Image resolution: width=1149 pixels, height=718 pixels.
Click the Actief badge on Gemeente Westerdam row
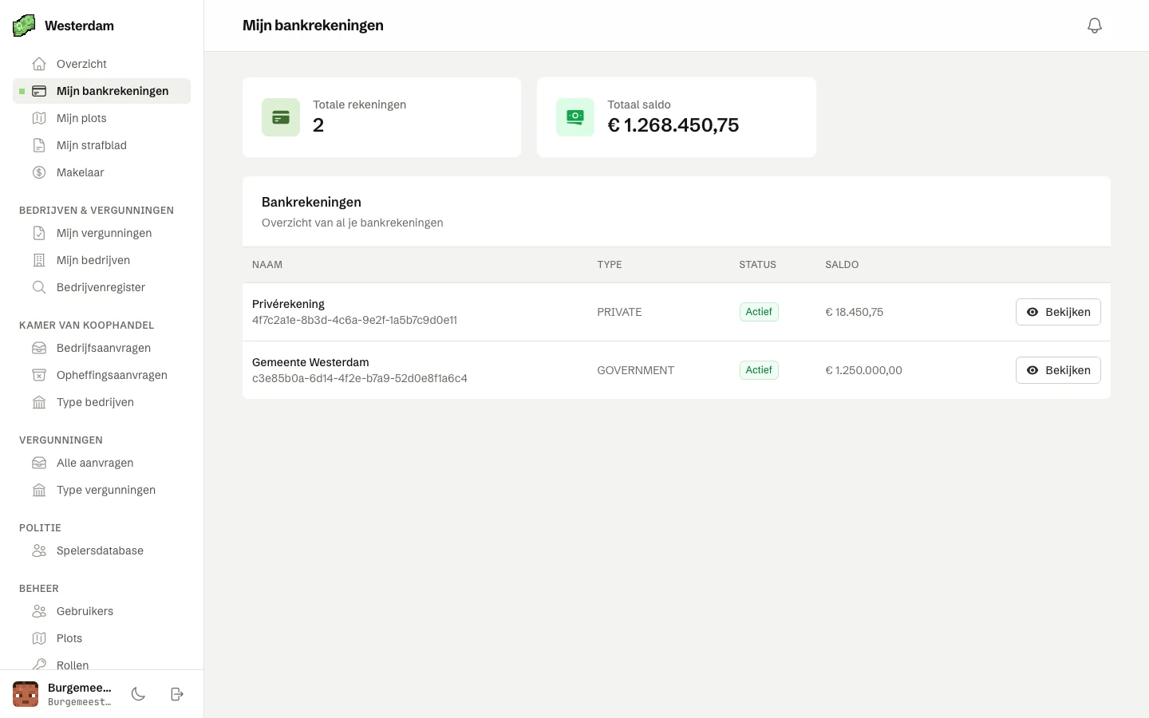point(759,370)
